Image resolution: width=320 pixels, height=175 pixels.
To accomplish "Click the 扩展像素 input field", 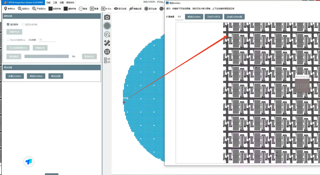I will (x=179, y=17).
